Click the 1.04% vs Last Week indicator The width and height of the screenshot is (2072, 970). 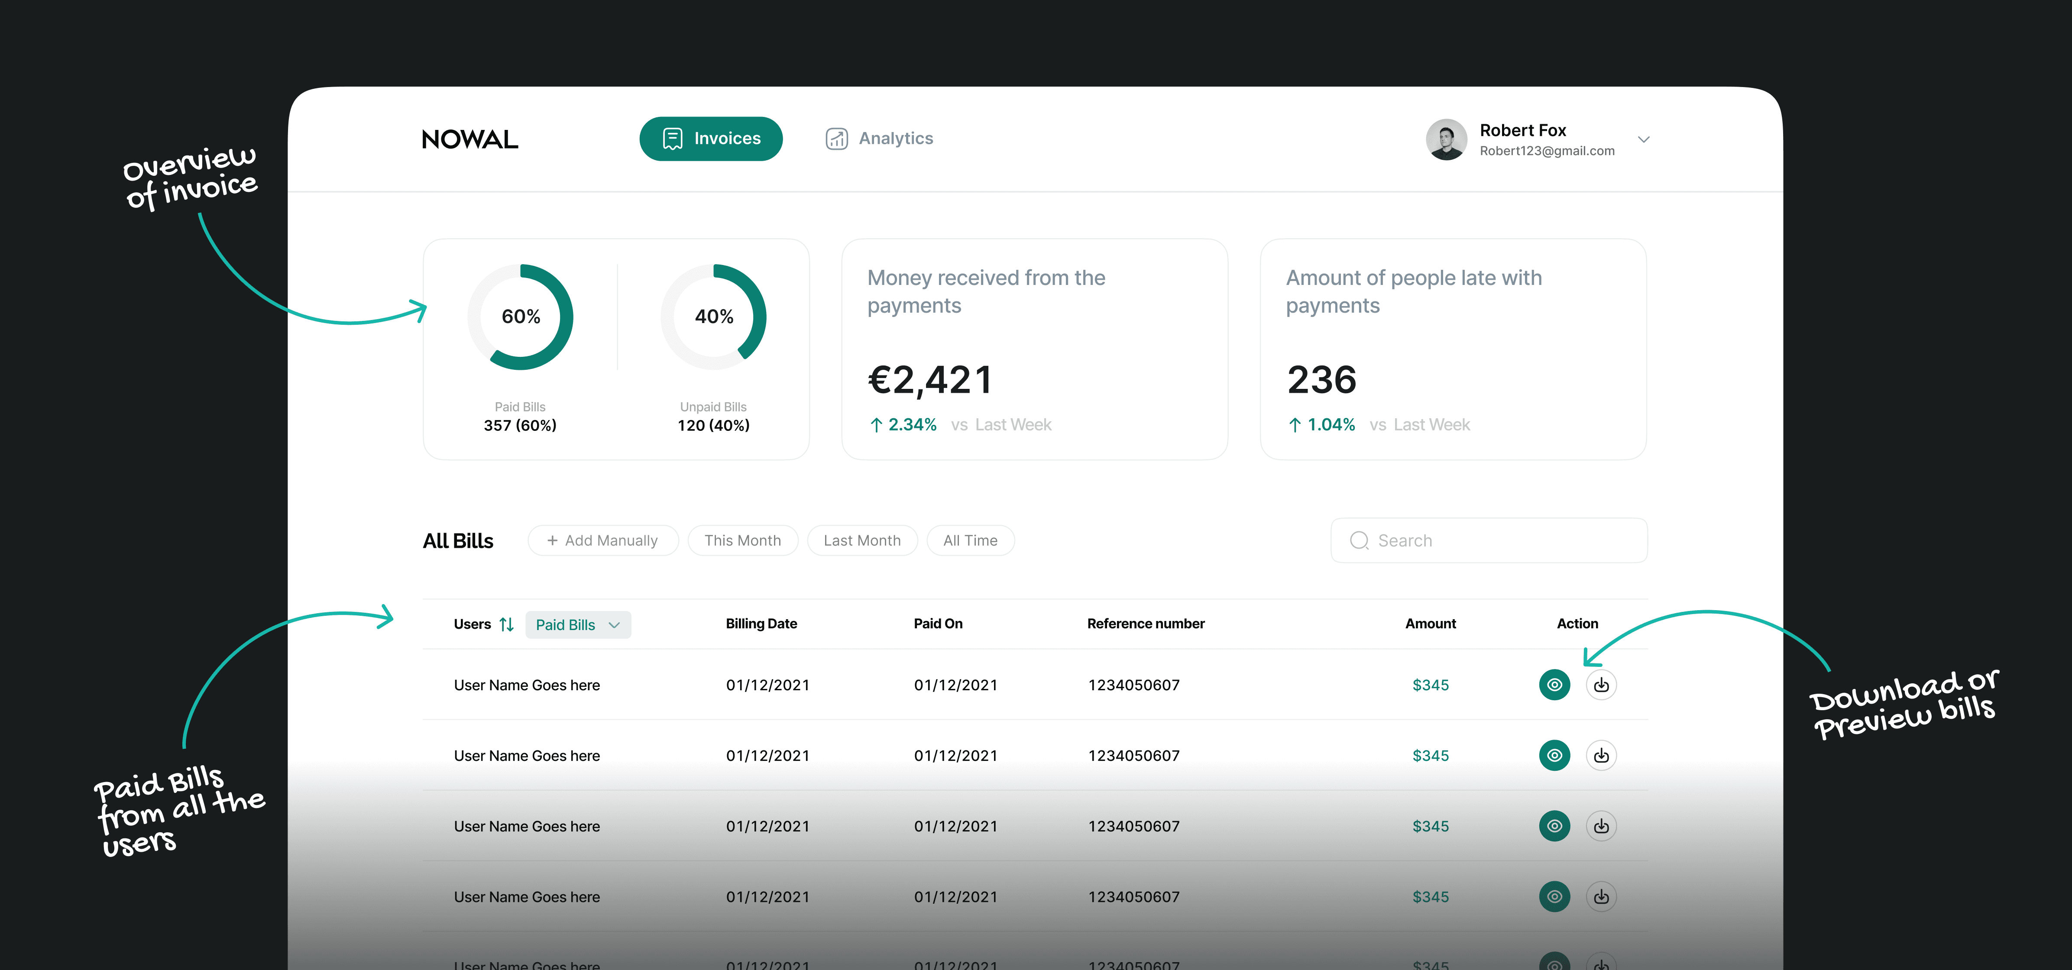pos(1379,425)
